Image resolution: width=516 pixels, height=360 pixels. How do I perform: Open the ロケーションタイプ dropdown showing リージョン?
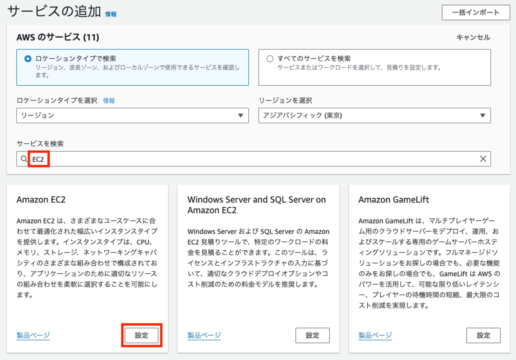pyautogui.click(x=132, y=115)
